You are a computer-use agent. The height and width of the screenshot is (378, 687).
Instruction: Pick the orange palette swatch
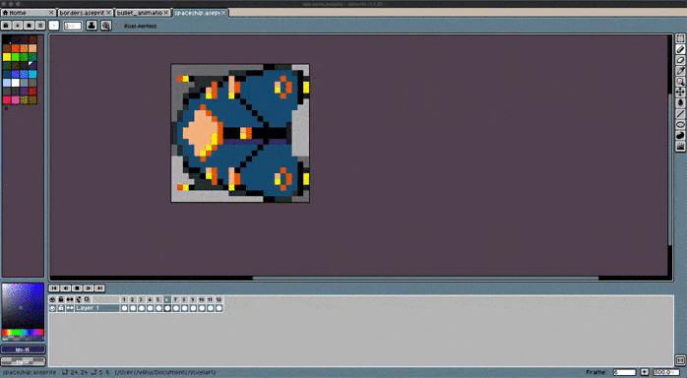[x=16, y=48]
